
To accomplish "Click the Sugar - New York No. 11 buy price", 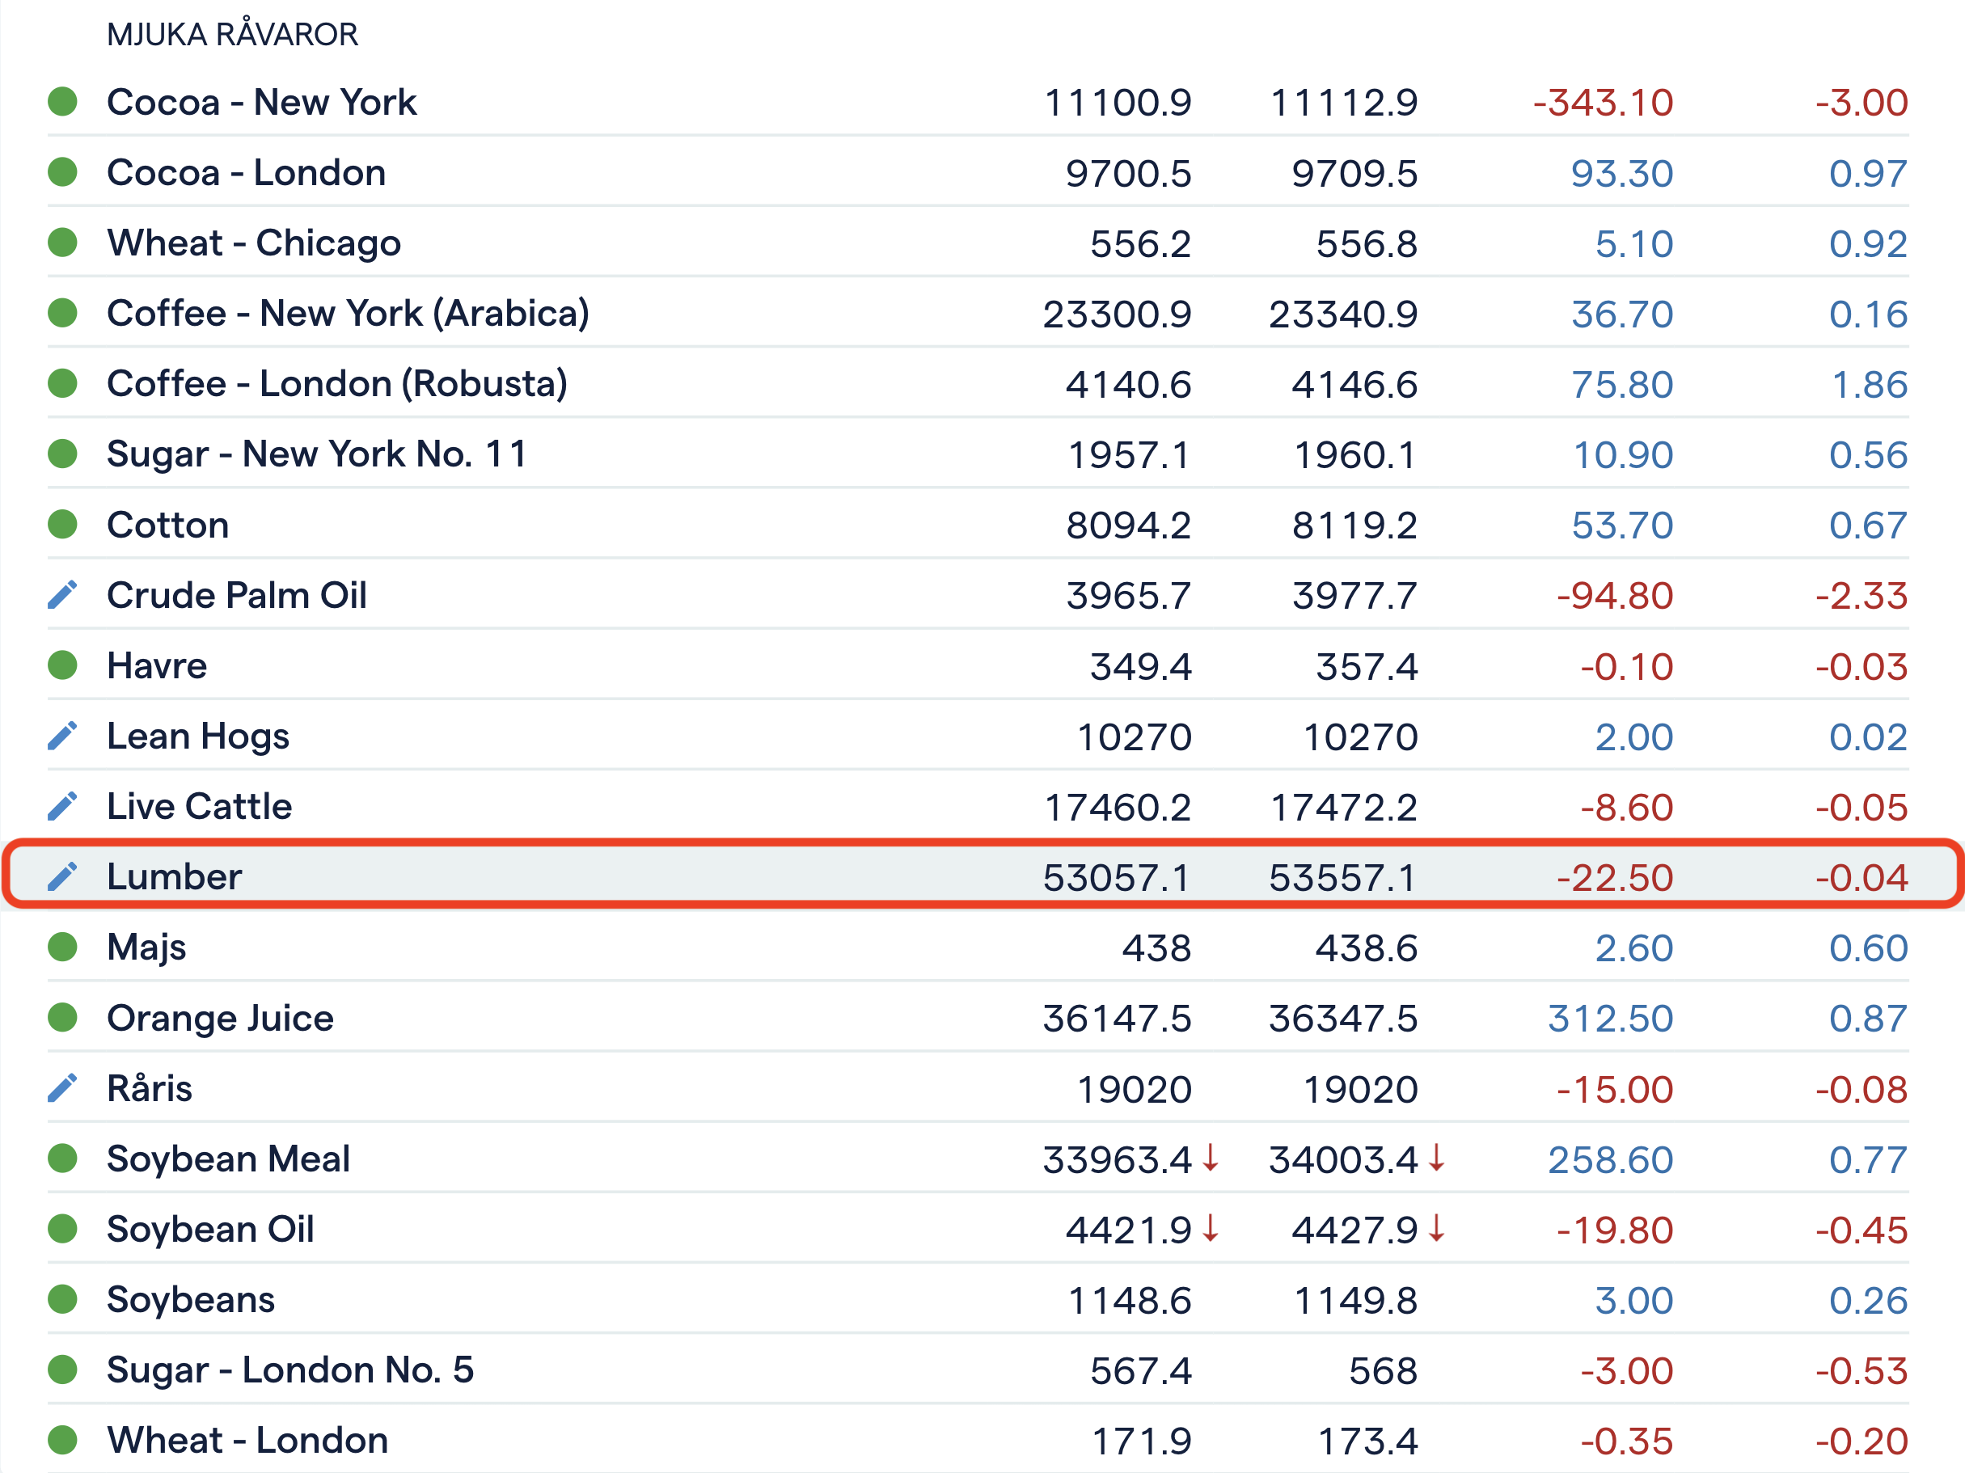I will point(1354,454).
